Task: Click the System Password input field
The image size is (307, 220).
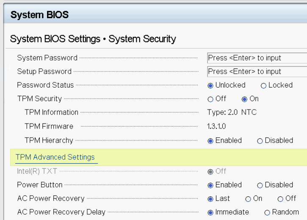Action: (257, 58)
